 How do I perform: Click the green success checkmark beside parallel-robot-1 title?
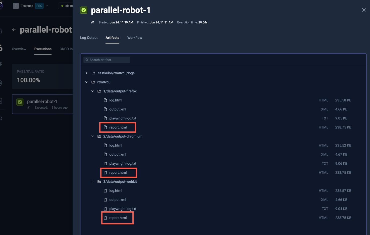click(83, 10)
